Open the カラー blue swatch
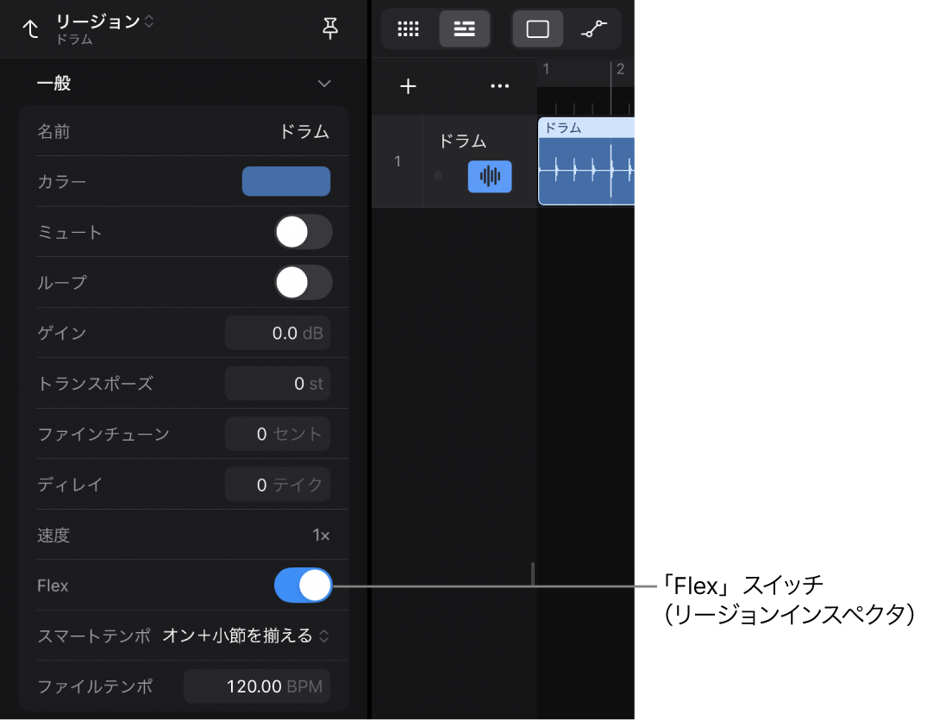Image resolution: width=927 pixels, height=720 pixels. pyautogui.click(x=286, y=181)
